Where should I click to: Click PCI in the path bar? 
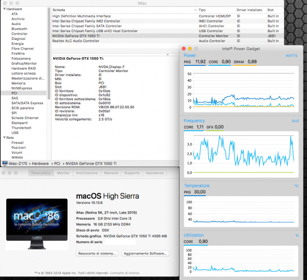57,164
